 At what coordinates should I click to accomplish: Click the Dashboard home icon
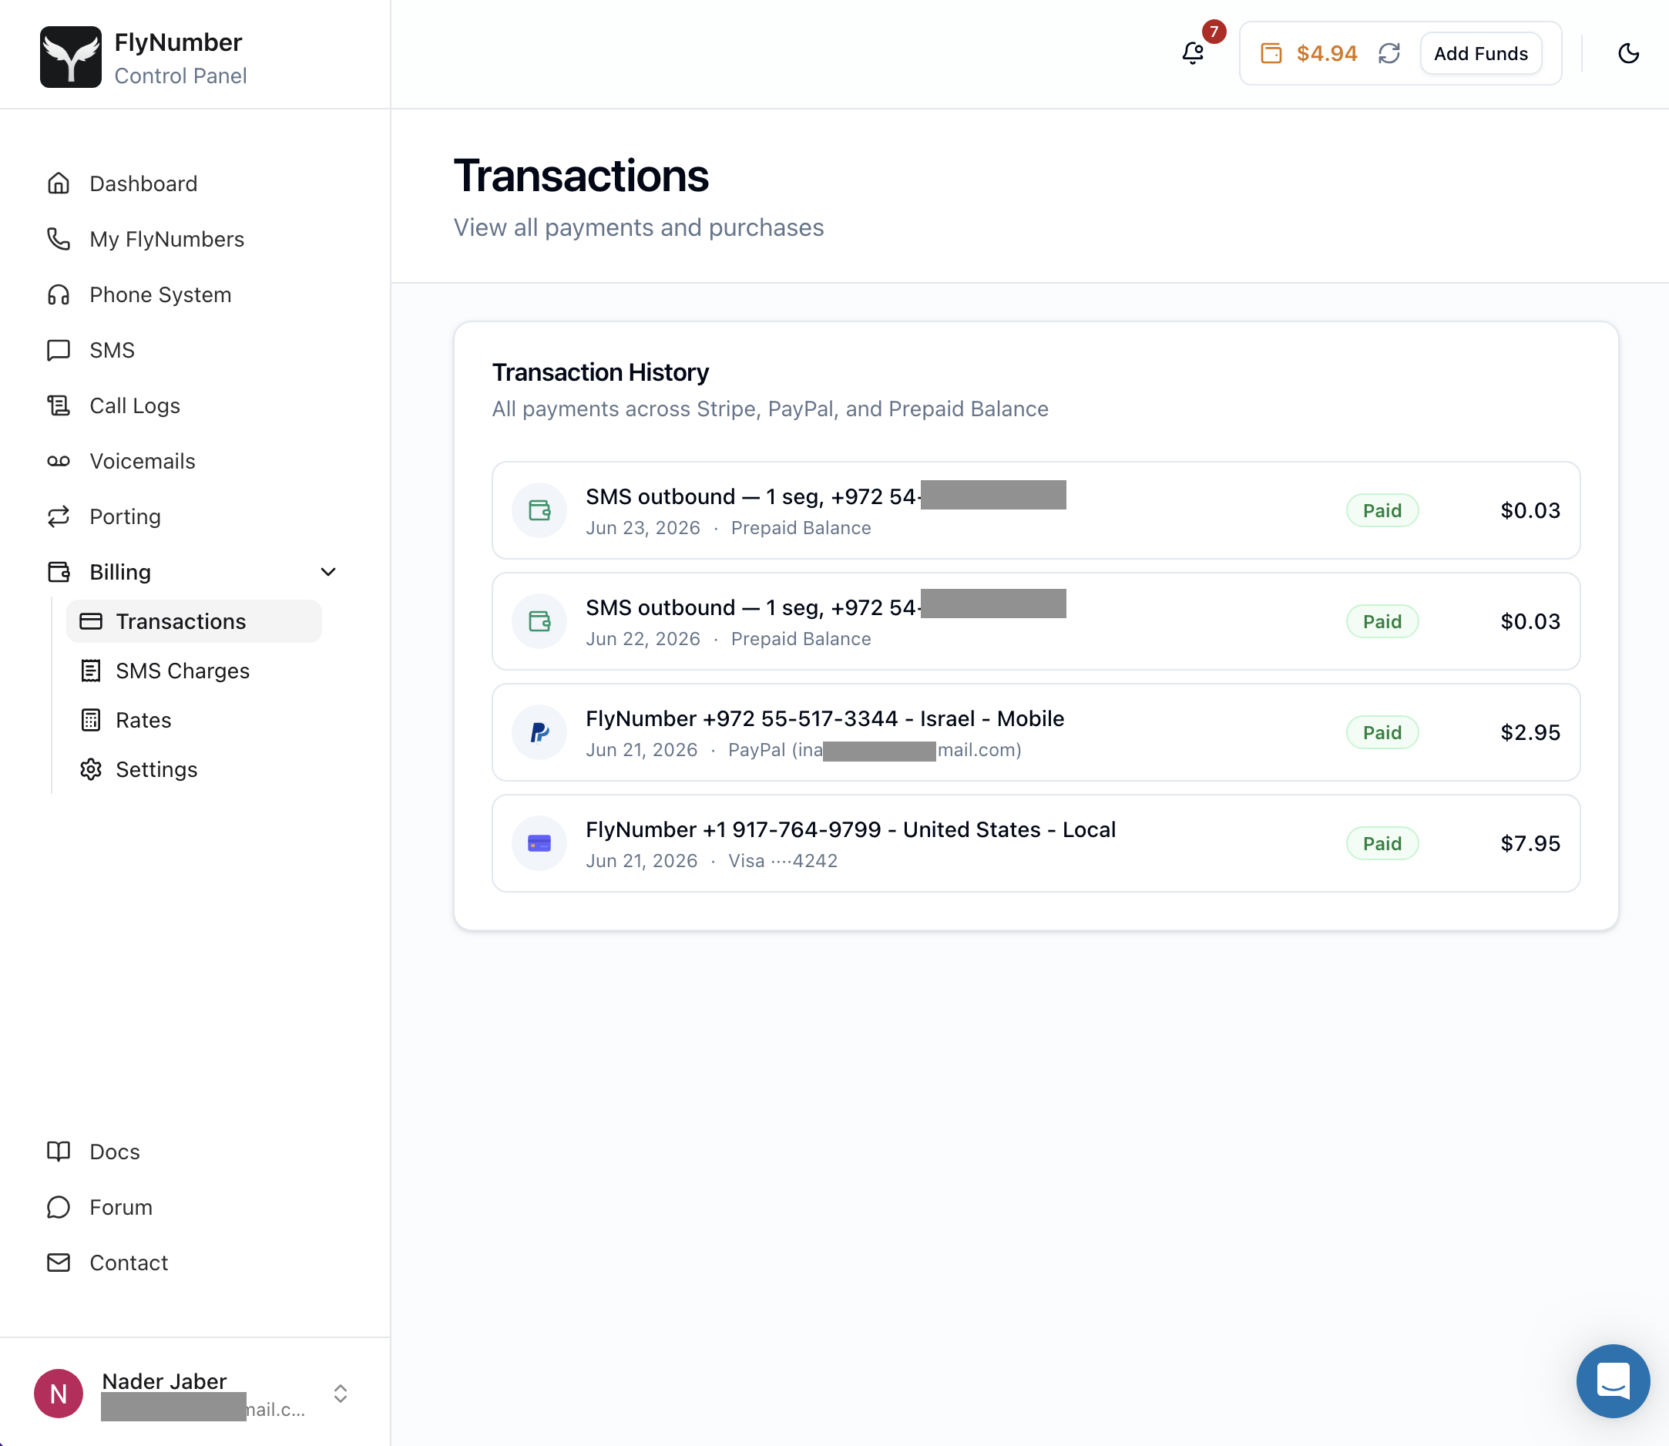pos(58,183)
